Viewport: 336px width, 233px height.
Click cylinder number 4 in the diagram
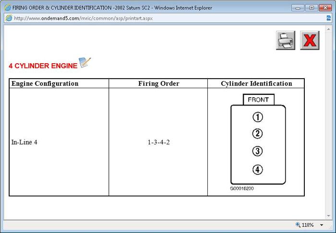tap(258, 170)
